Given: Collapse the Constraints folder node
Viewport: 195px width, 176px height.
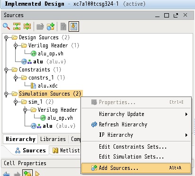Looking at the screenshot, I should point(6,70).
